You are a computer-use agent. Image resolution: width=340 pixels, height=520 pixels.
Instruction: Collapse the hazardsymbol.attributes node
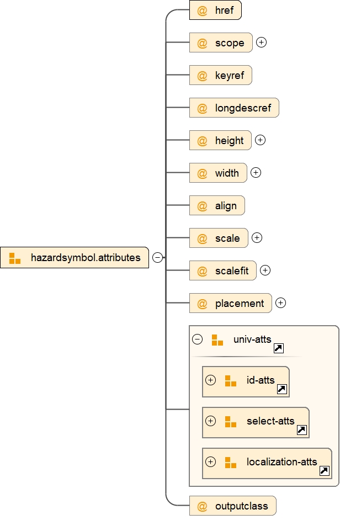point(157,257)
